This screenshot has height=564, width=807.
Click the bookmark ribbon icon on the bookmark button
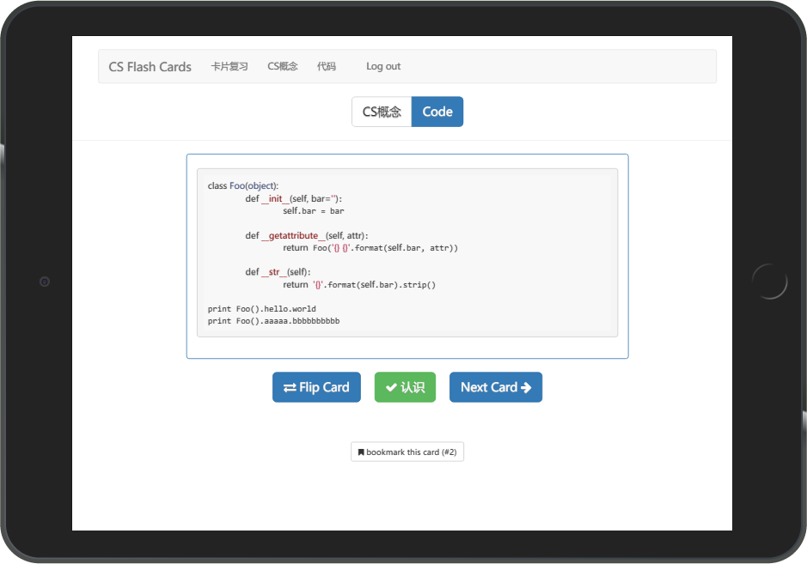[361, 452]
